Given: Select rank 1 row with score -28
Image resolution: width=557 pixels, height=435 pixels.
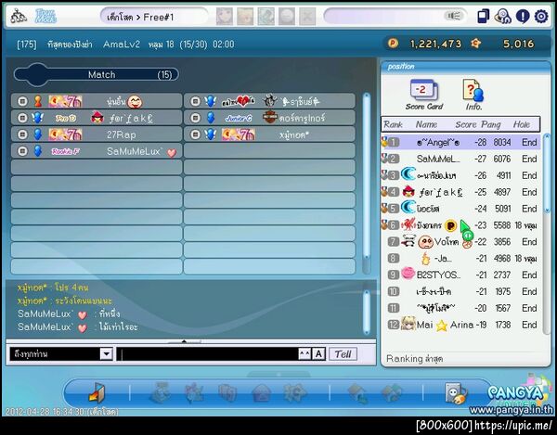Looking at the screenshot, I should point(460,142).
